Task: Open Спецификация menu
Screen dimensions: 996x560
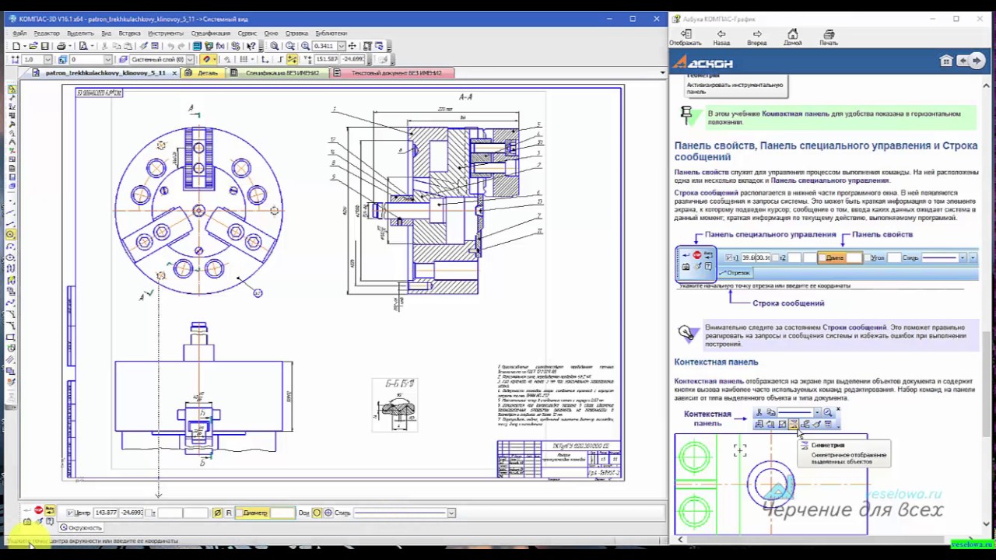Action: pos(210,33)
